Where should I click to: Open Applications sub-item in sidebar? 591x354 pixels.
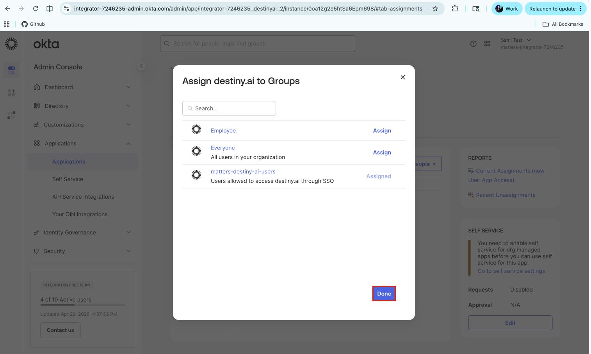69,162
